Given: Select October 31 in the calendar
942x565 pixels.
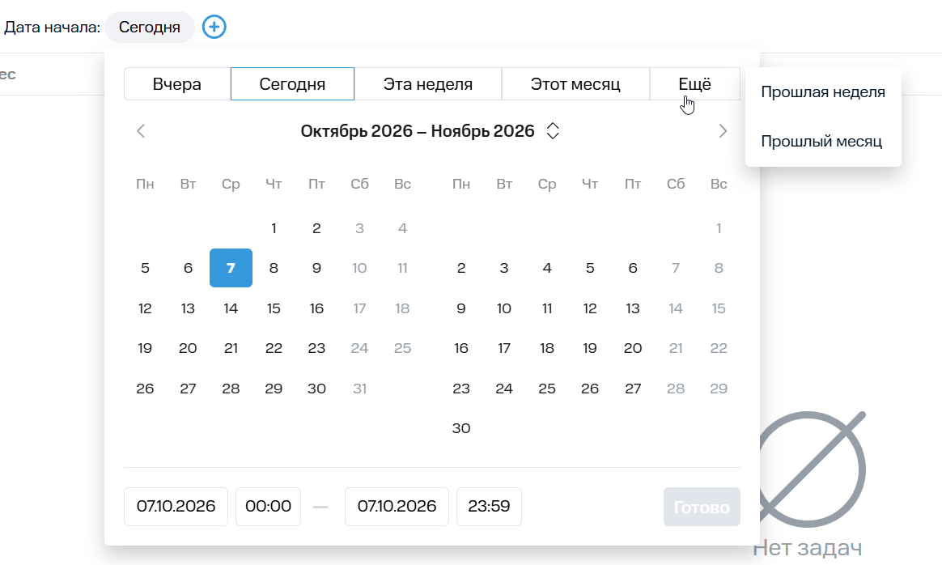Looking at the screenshot, I should click(x=360, y=389).
